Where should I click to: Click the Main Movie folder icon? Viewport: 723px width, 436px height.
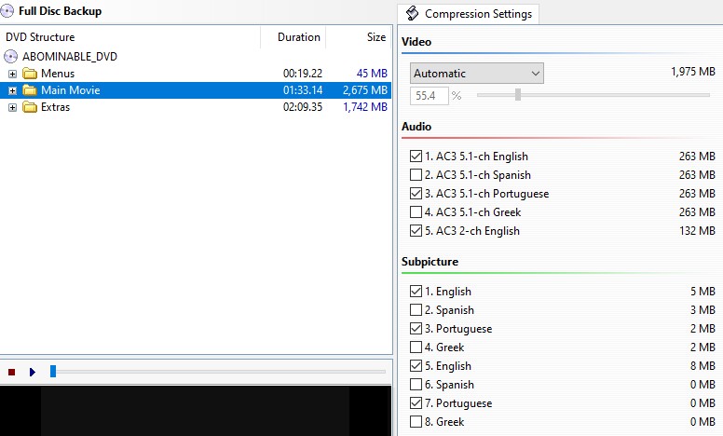pyautogui.click(x=30, y=89)
